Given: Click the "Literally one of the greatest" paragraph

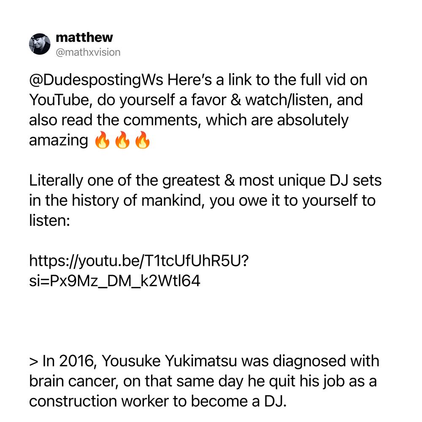Looking at the screenshot, I should [x=206, y=200].
